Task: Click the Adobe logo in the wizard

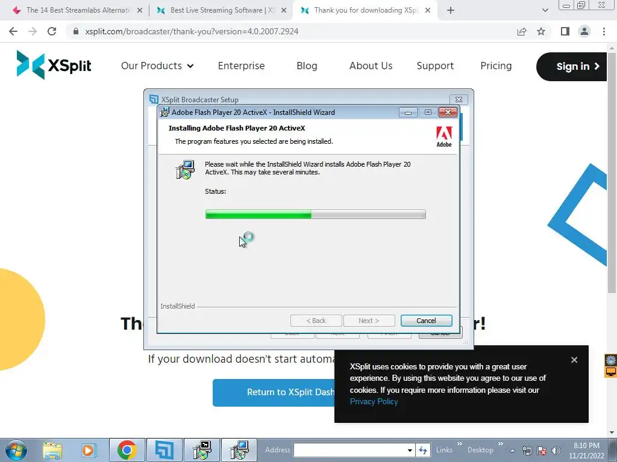Action: (x=444, y=137)
